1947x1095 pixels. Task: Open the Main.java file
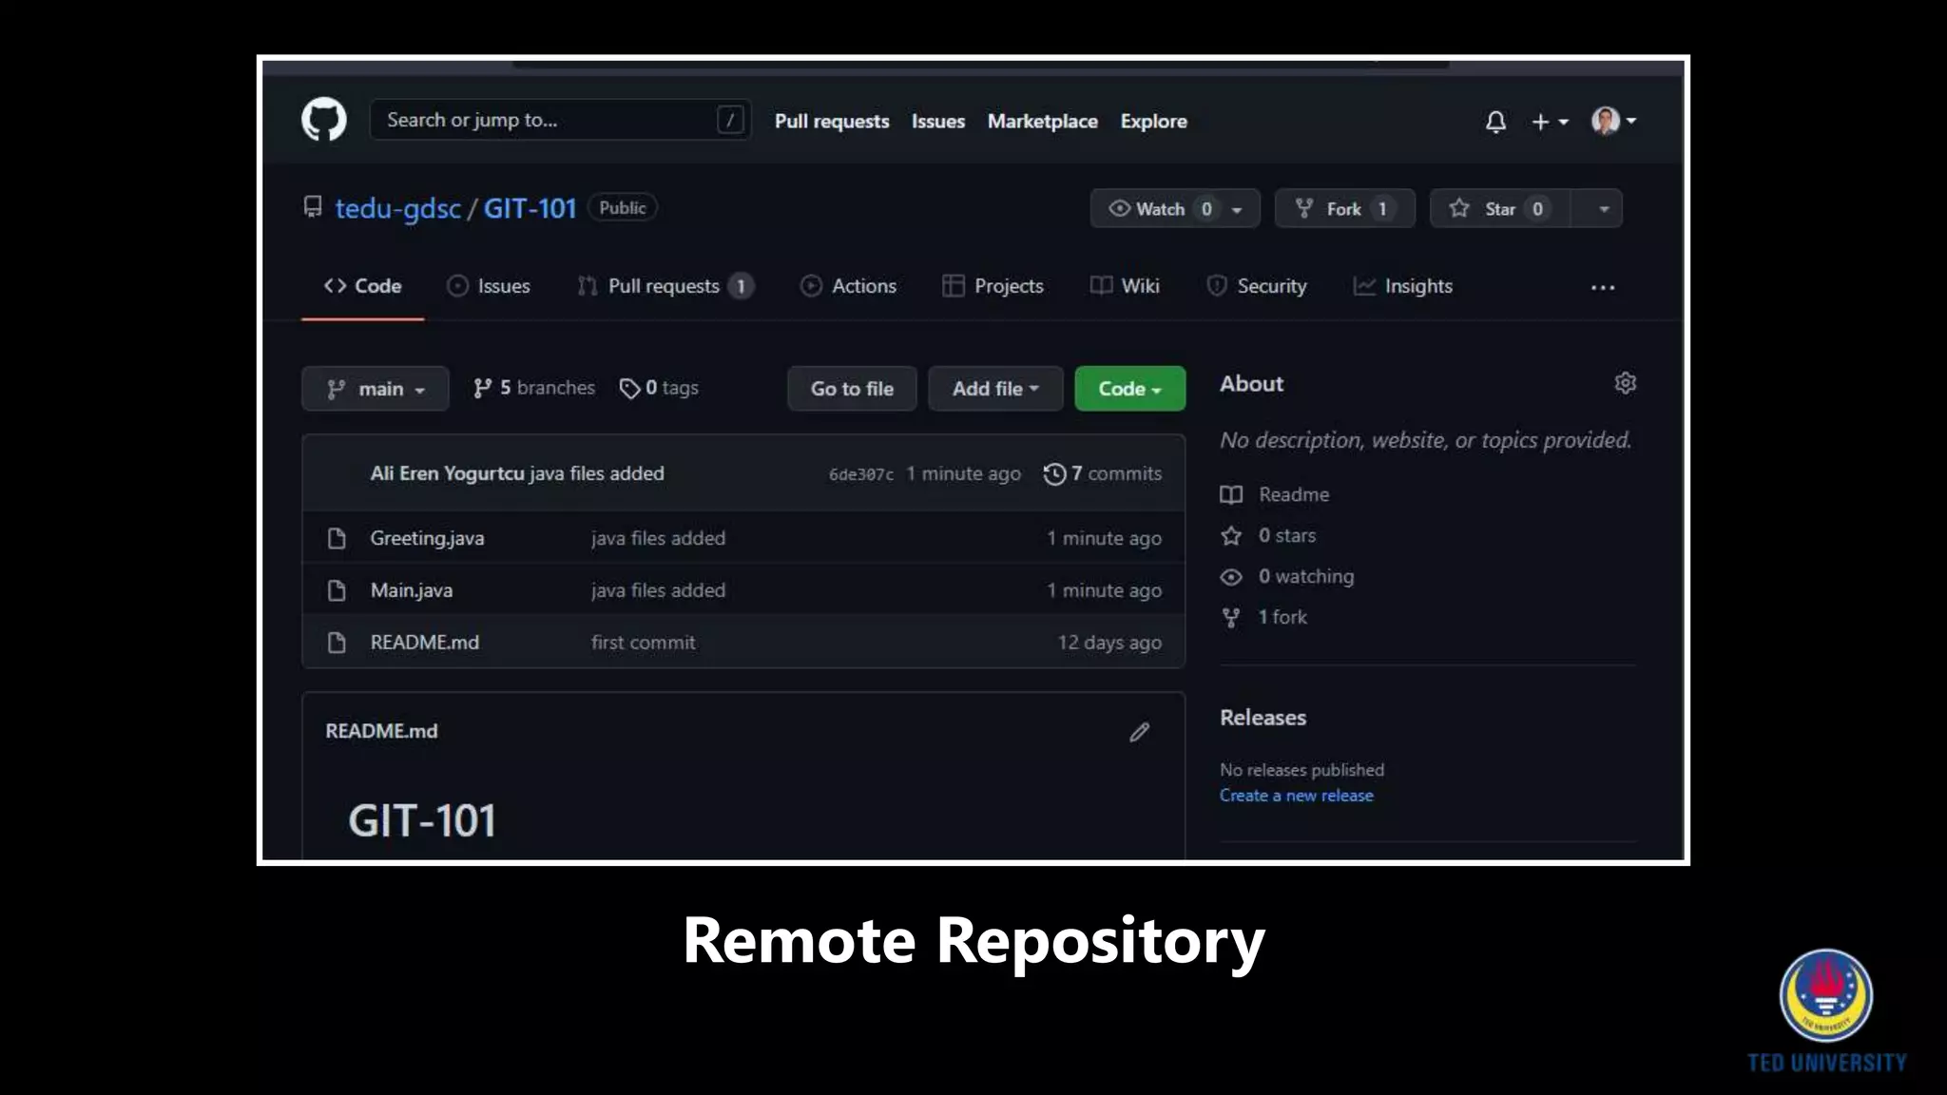point(411,590)
